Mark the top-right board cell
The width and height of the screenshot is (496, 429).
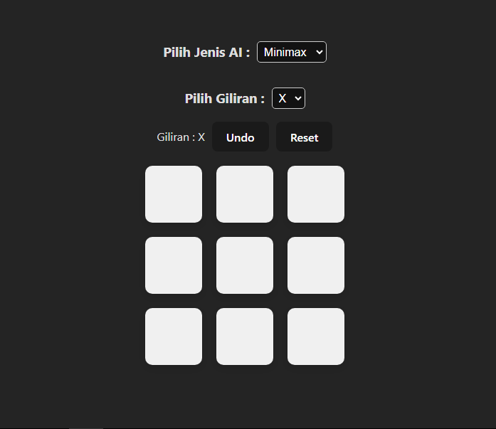pyautogui.click(x=316, y=194)
